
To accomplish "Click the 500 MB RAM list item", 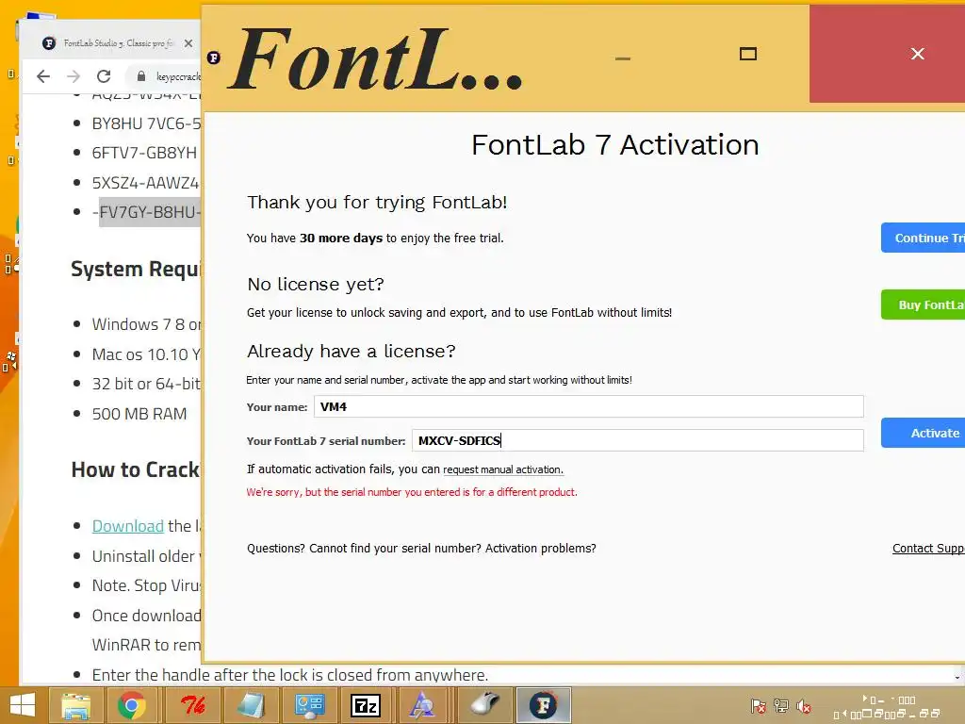I will (139, 414).
